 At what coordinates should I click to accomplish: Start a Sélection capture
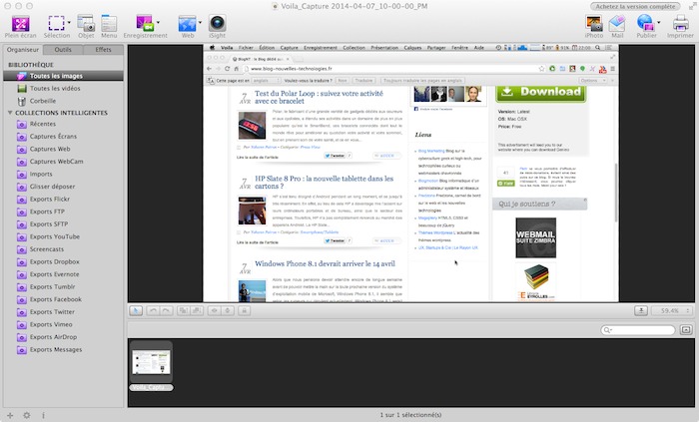[56, 23]
